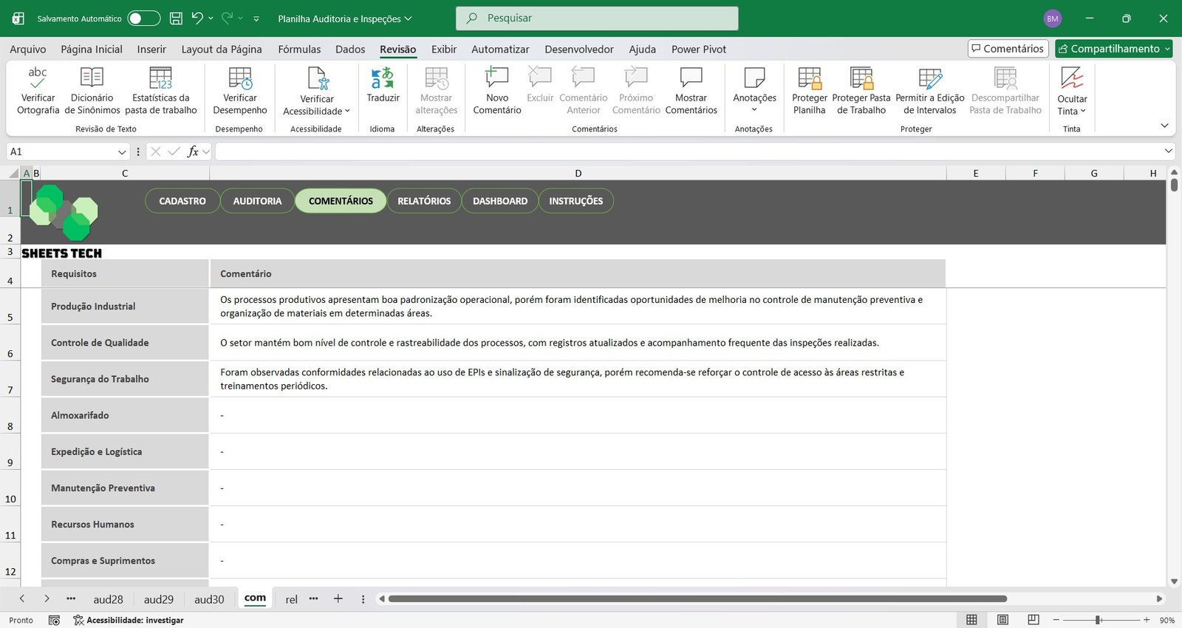Click the CADASTRO navigation button
1182x628 pixels.
182,201
